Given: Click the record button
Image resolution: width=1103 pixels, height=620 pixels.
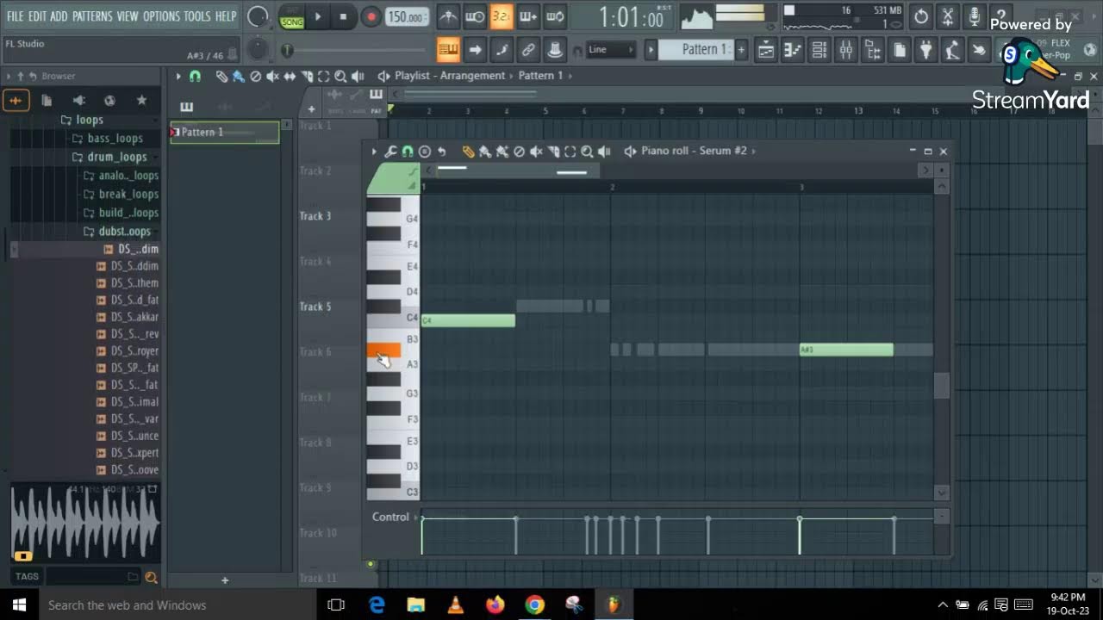Looking at the screenshot, I should [x=371, y=16].
